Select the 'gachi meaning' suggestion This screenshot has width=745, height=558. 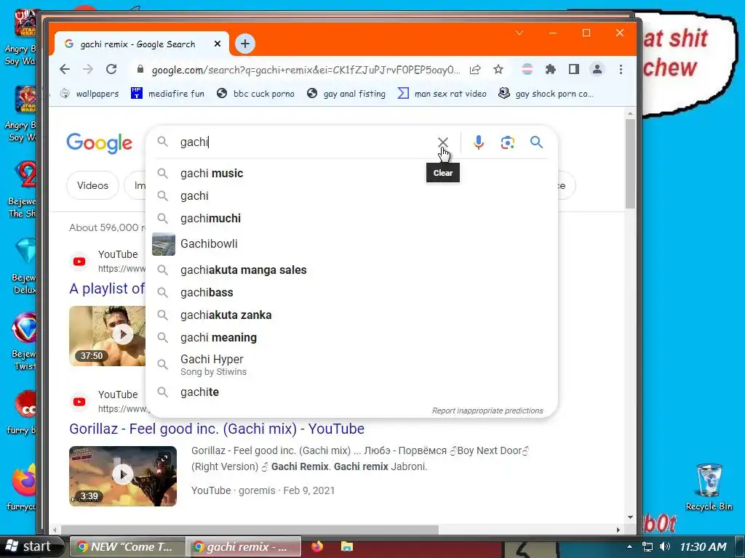(351, 337)
